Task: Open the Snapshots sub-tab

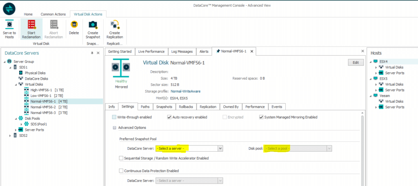Action: point(164,107)
